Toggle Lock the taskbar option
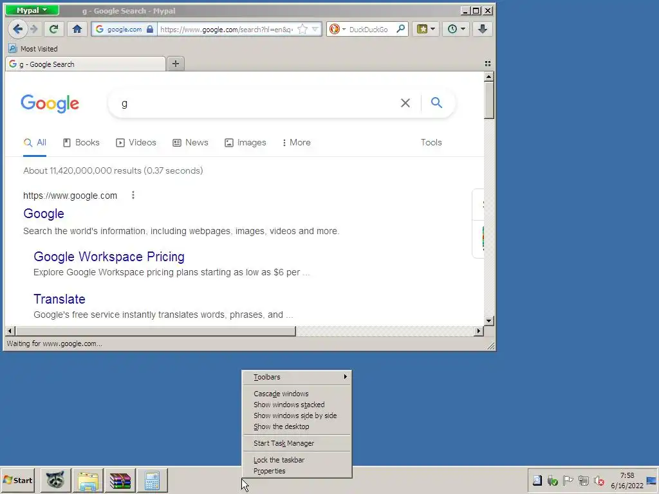 point(297,460)
